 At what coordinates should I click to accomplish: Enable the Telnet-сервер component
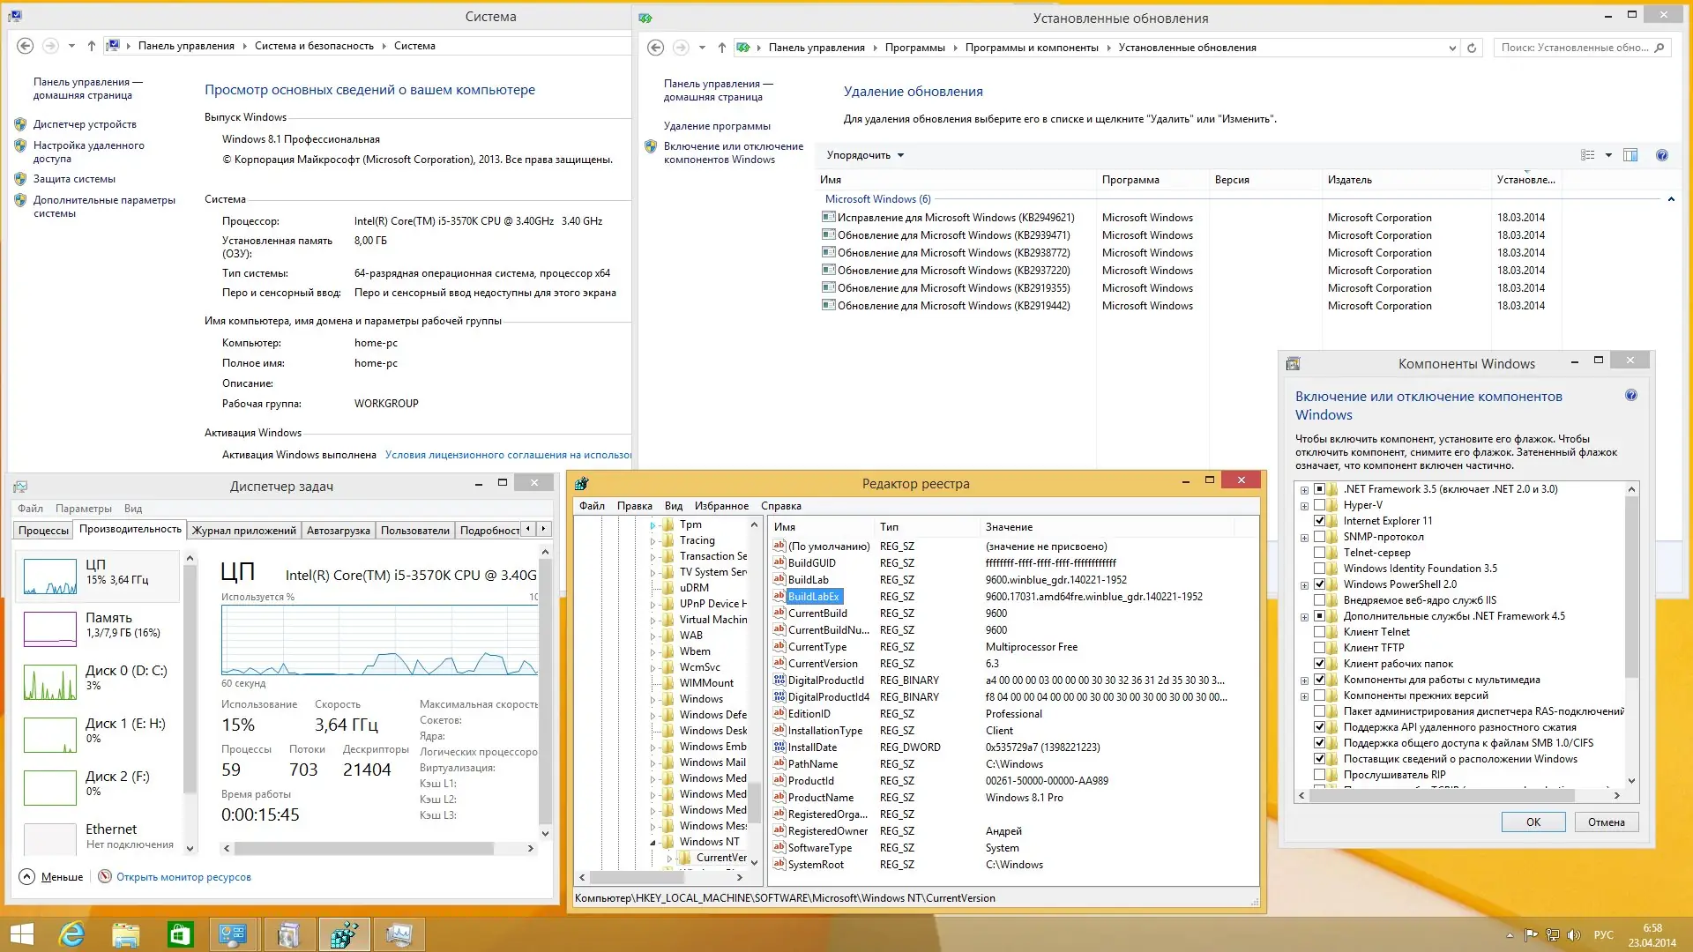(x=1321, y=553)
